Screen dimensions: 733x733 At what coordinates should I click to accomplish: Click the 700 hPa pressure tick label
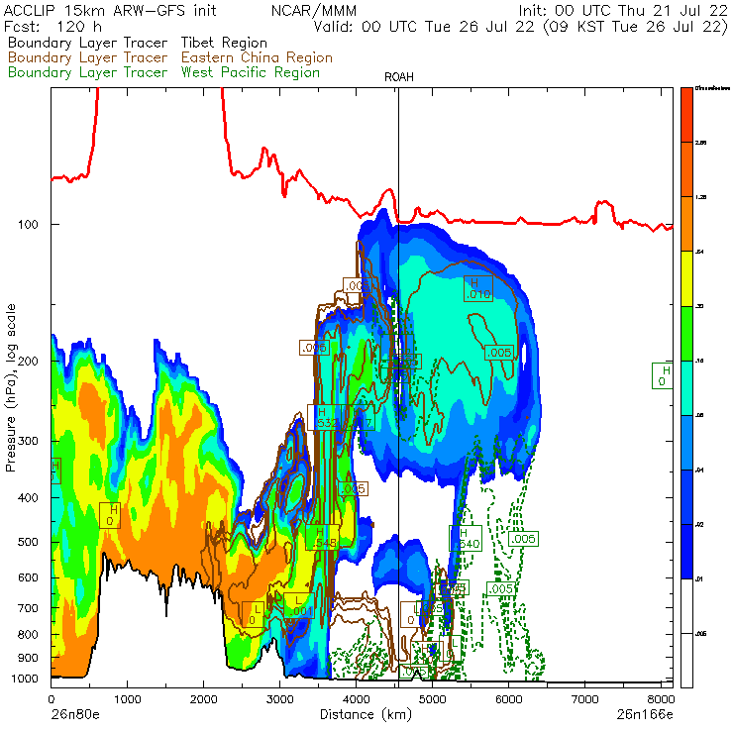(28, 608)
